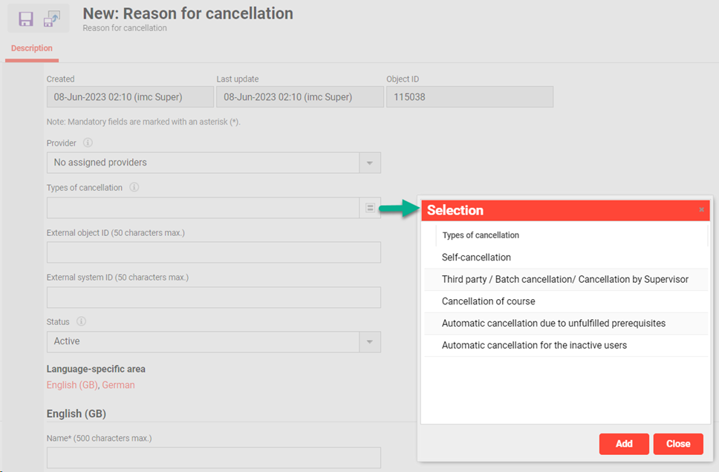Select Automatic cancellation for the inactive users
719x472 pixels.
point(534,345)
